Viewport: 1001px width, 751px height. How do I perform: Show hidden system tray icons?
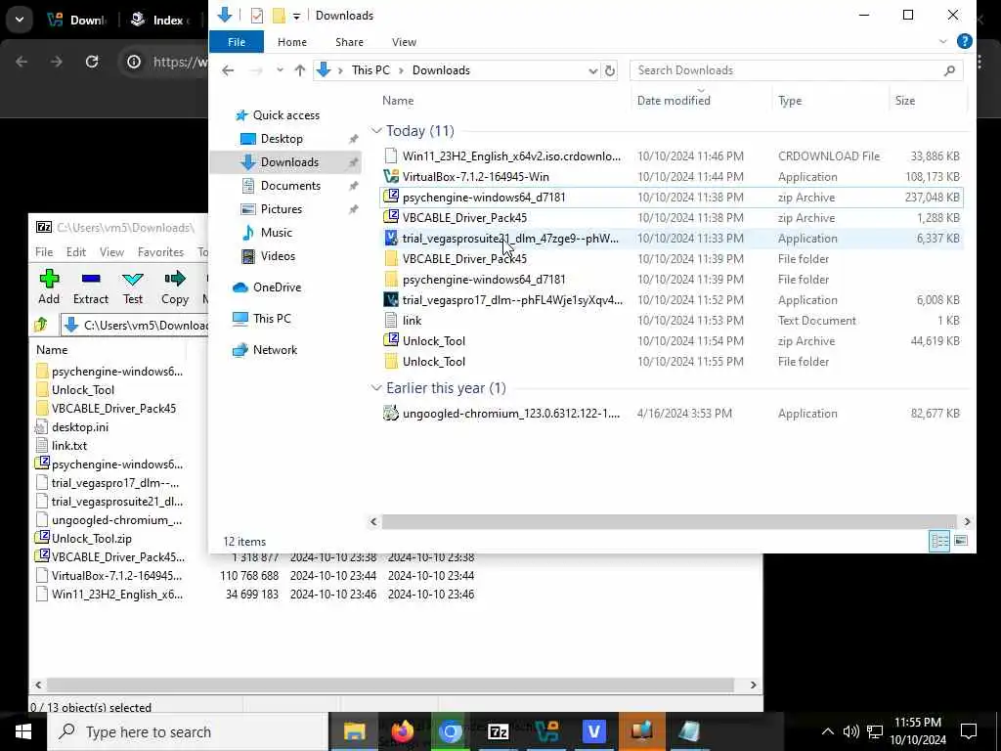[x=827, y=731]
